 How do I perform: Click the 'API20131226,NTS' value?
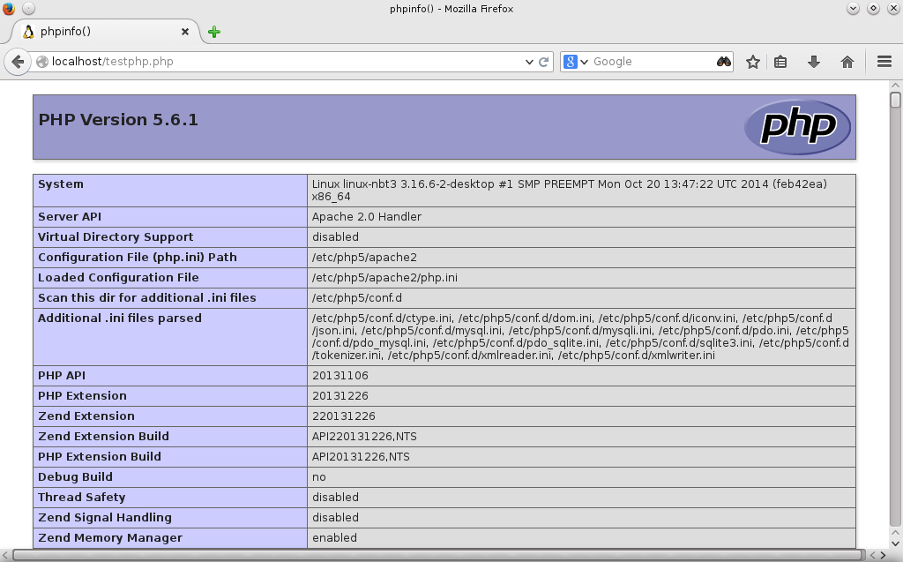point(361,456)
